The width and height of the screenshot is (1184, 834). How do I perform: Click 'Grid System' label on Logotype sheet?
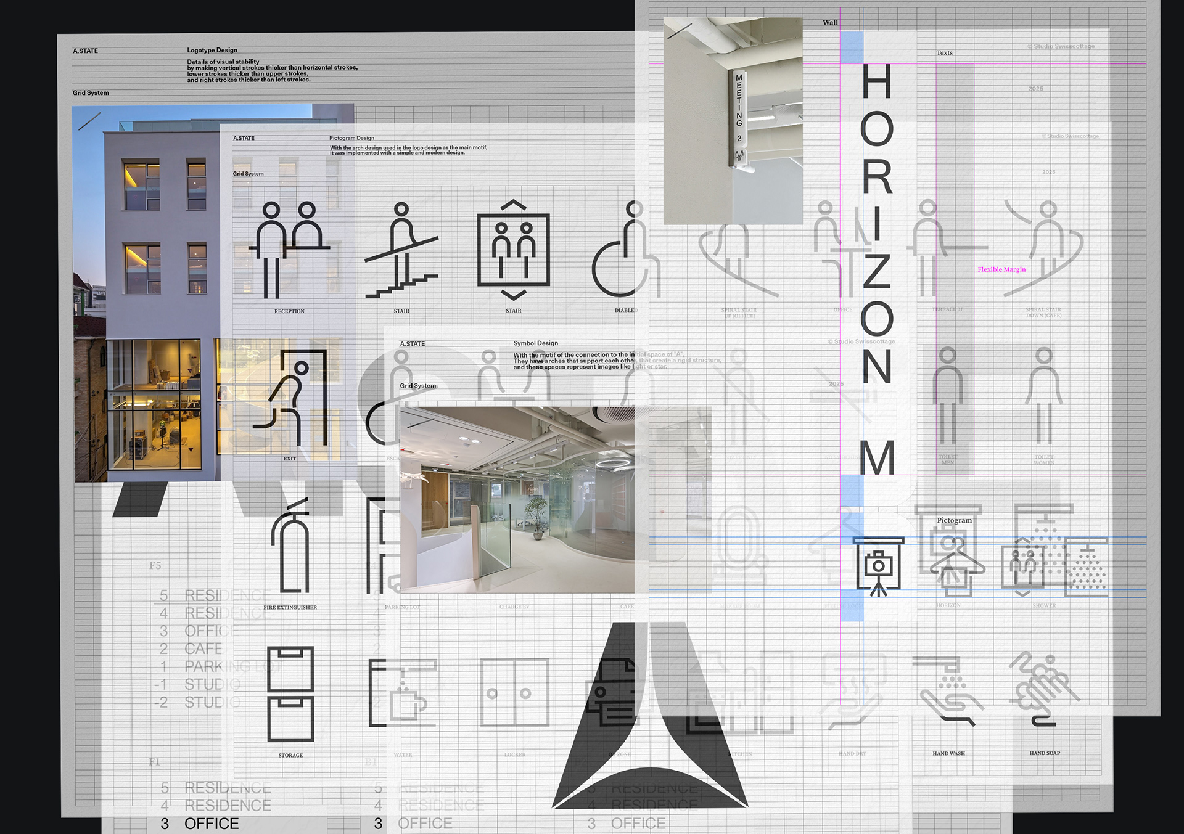(x=91, y=93)
